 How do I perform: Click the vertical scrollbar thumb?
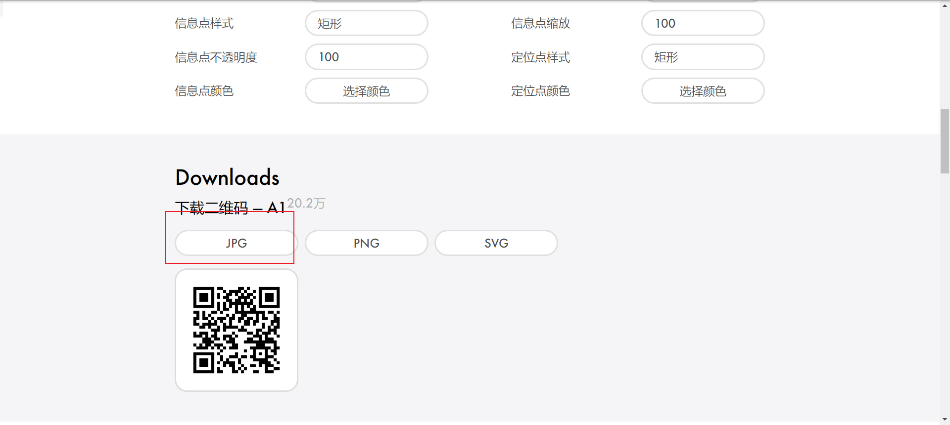point(945,141)
